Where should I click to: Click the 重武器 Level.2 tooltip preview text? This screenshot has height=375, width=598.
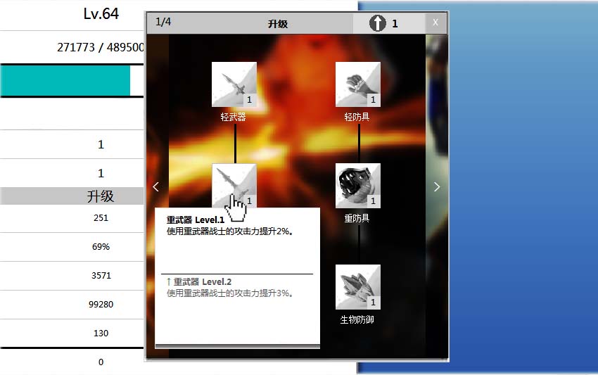[x=202, y=281]
